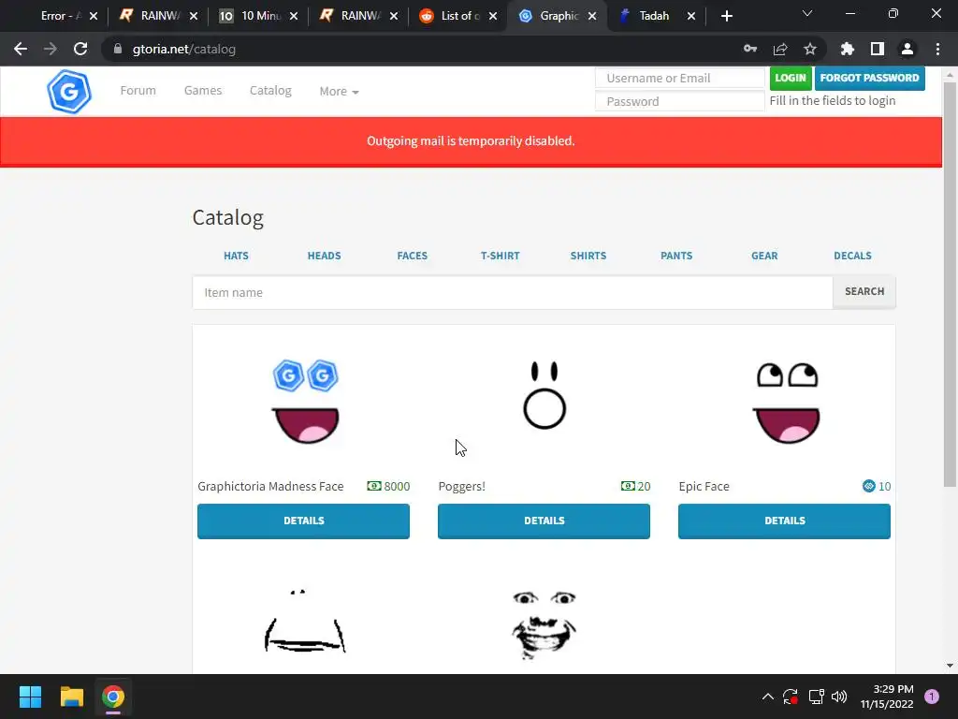Click the forward navigation arrow

coord(51,49)
